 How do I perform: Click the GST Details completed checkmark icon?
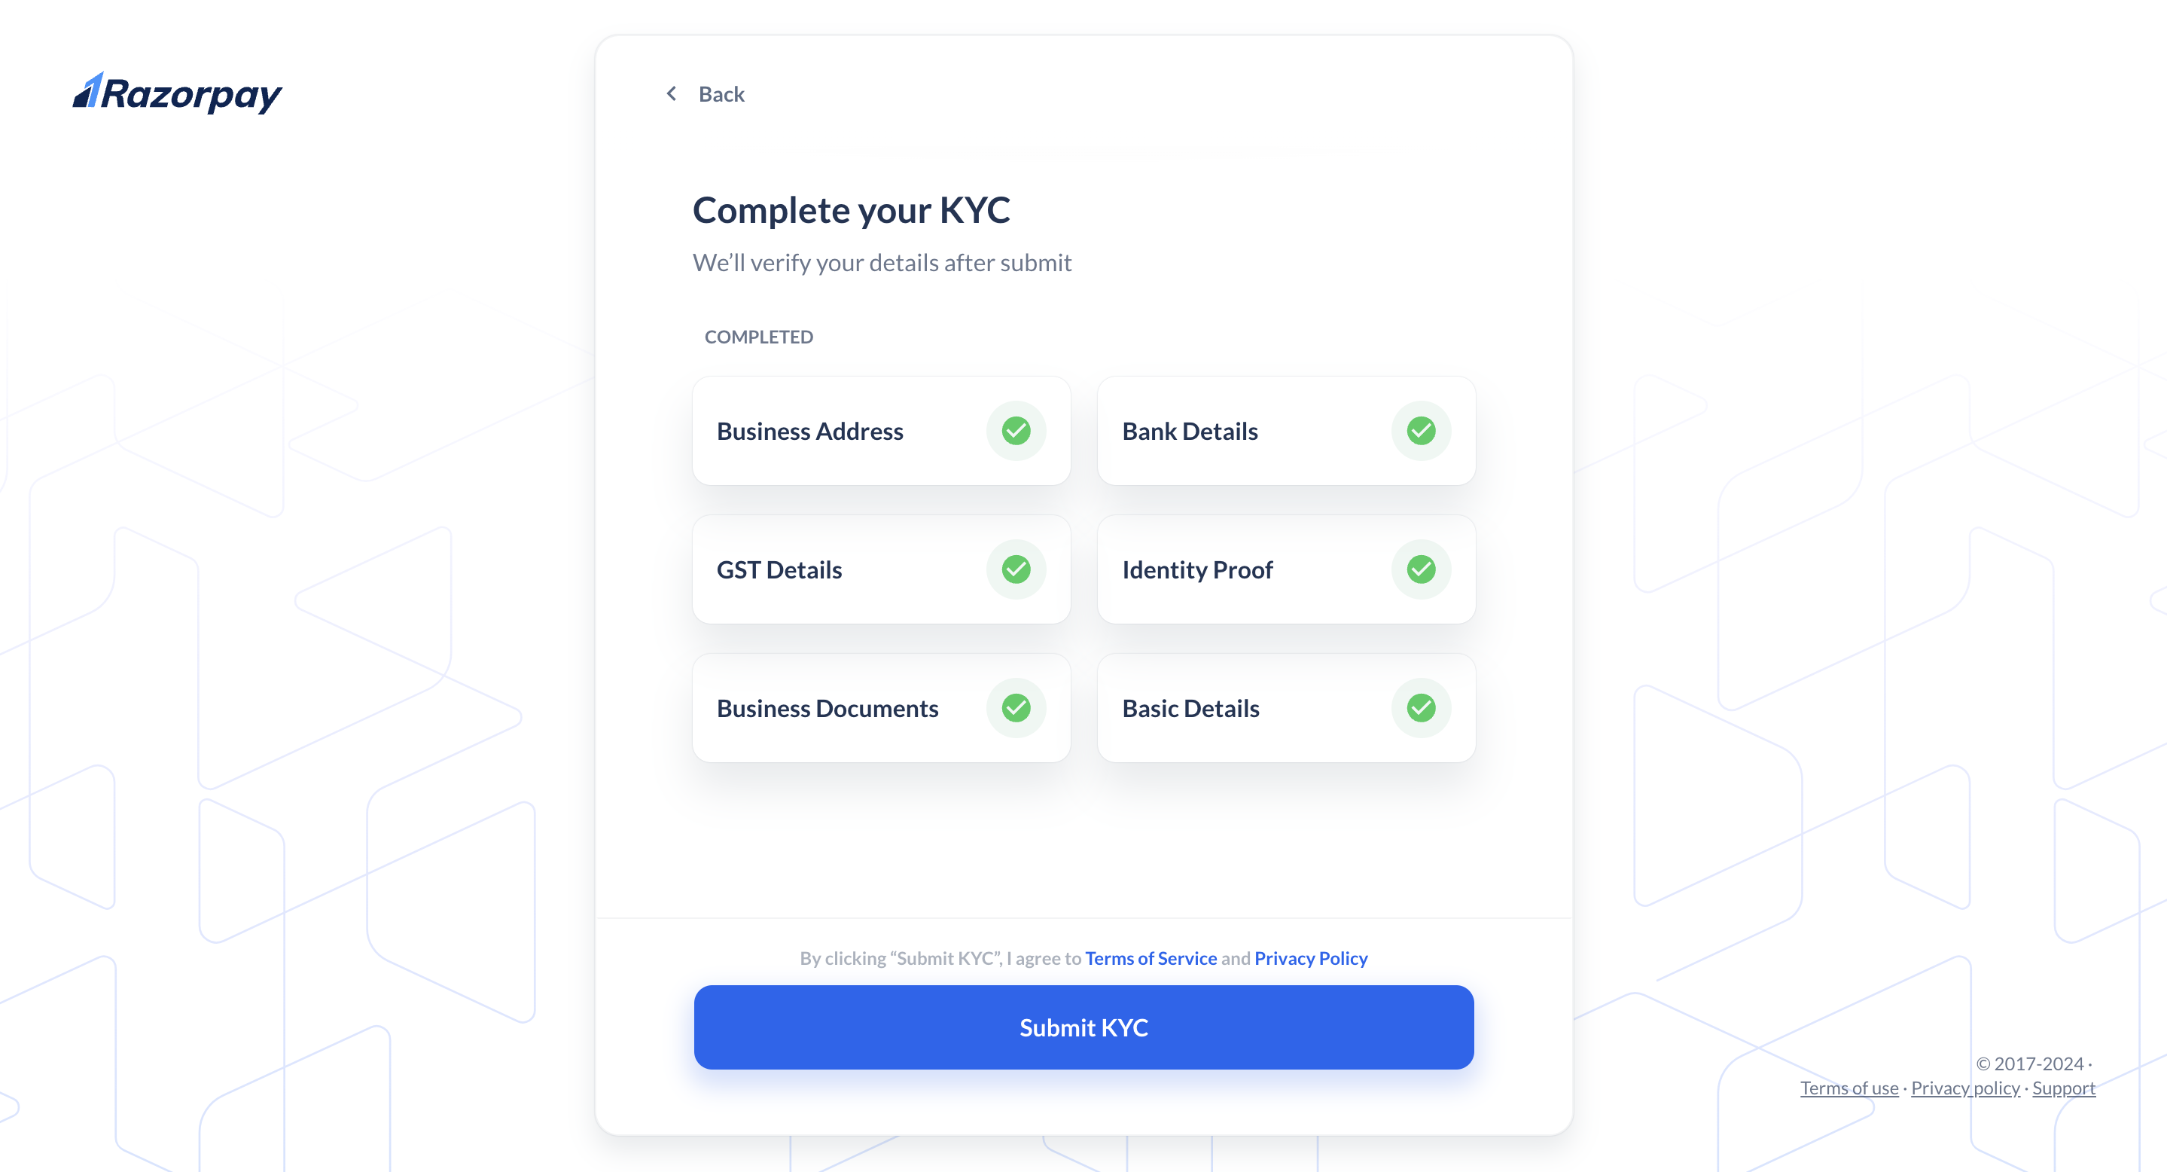pos(1017,569)
